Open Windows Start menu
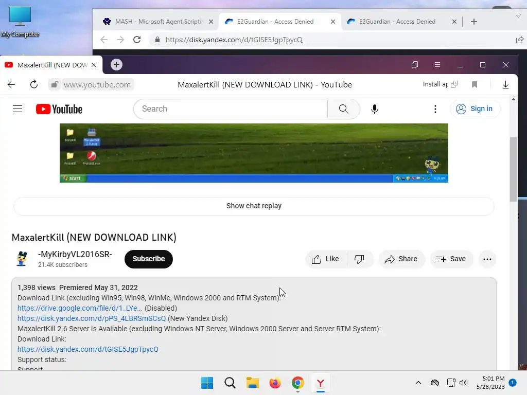The image size is (527, 395). [x=207, y=383]
